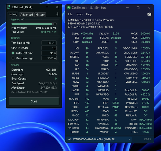Minimize the ZenTimings window
161x151 pixels.
click(x=127, y=8)
